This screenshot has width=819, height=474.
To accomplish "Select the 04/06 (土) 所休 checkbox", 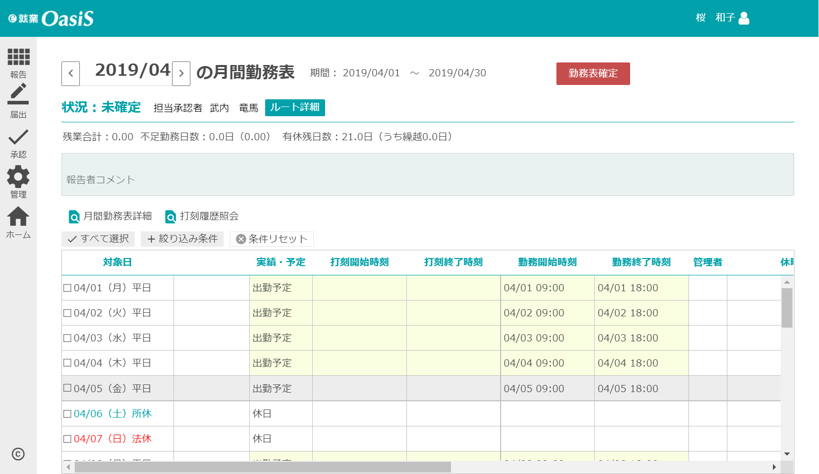I will click(67, 414).
